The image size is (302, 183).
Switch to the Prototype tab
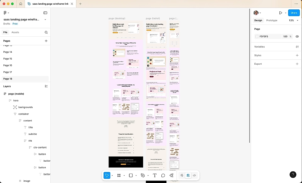271,20
